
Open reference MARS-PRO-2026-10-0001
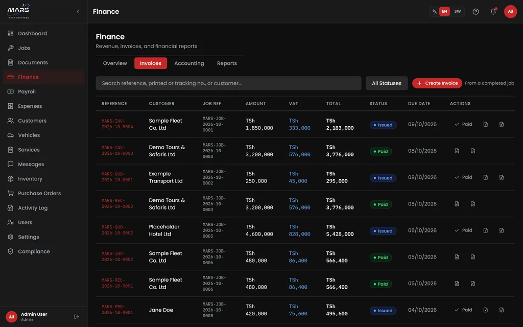(x=117, y=310)
